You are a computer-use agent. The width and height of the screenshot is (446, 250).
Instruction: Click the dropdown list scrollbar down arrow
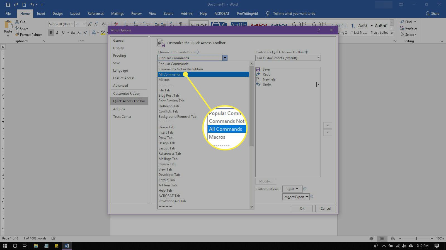pyautogui.click(x=251, y=206)
